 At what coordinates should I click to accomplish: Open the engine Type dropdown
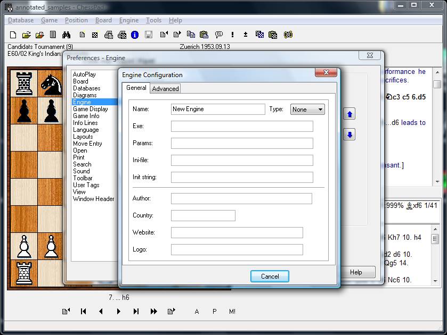click(307, 109)
